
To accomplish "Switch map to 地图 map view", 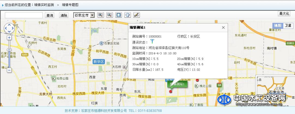I will pyautogui.click(x=278, y=25).
